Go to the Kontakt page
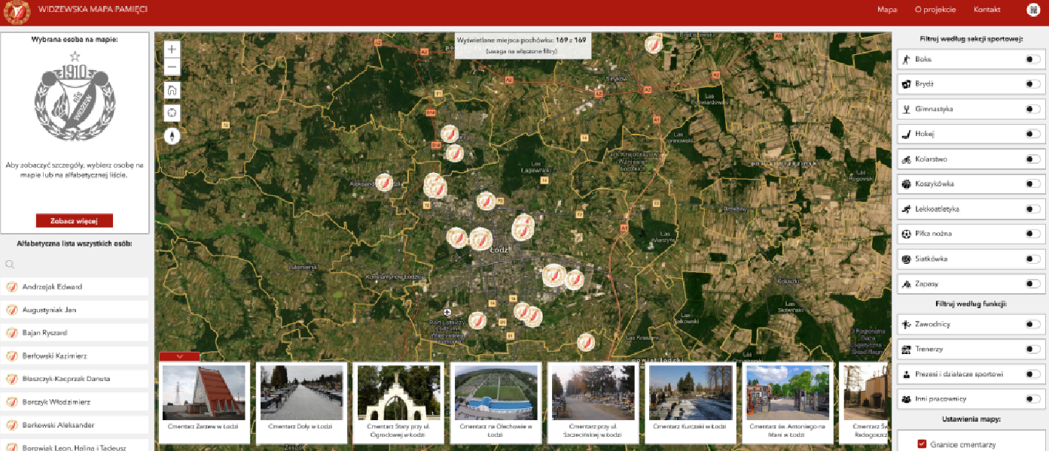Image resolution: width=1049 pixels, height=451 pixels. pyautogui.click(x=986, y=10)
